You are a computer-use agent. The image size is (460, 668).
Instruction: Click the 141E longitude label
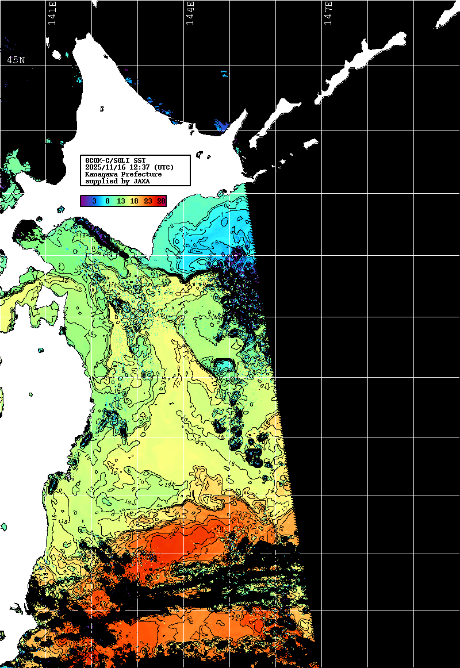[52, 14]
